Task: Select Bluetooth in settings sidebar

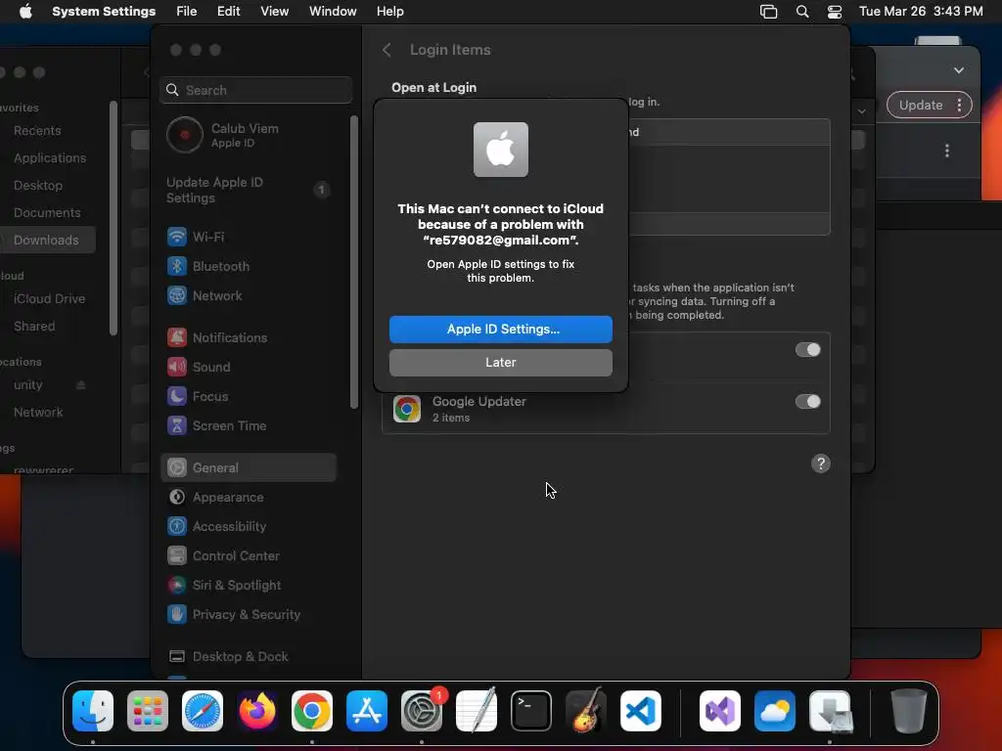Action: (250, 266)
